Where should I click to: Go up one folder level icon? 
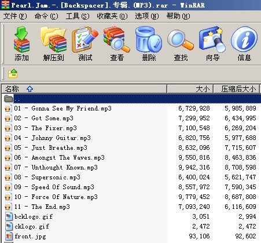[x=13, y=73]
